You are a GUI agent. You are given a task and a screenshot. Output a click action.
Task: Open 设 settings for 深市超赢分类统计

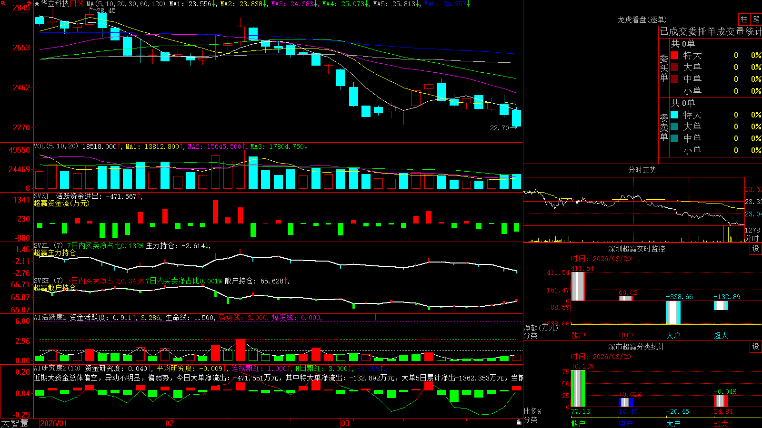756,347
